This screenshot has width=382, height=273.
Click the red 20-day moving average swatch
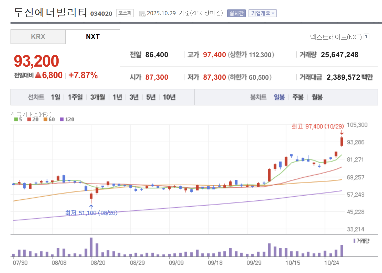point(29,119)
